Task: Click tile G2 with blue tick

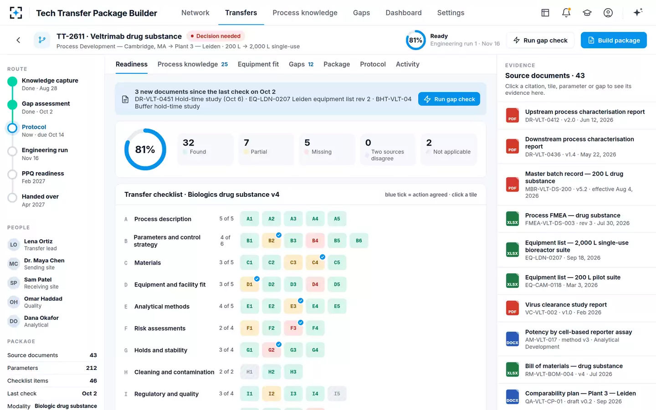Action: (x=272, y=350)
